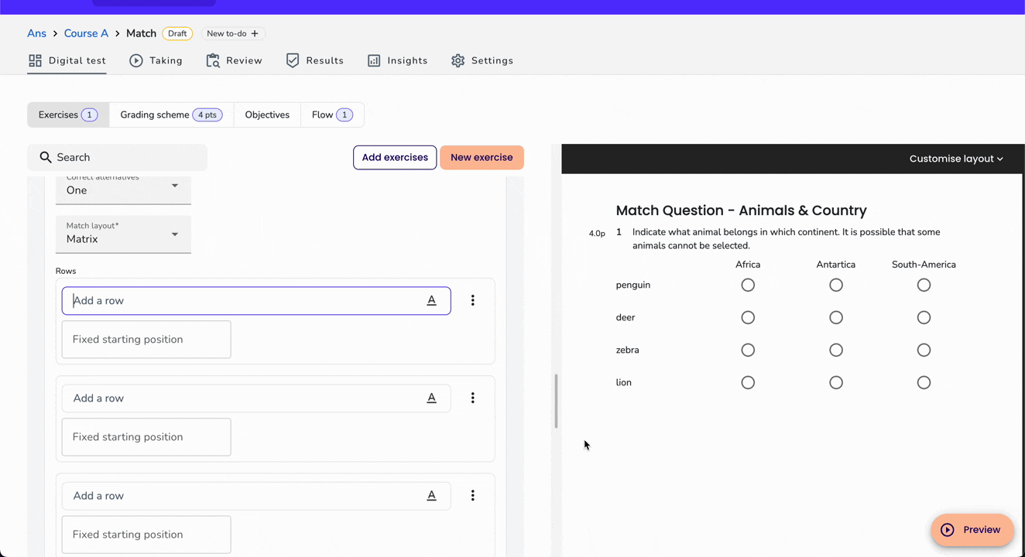Focus the third Add a row field
The height and width of the screenshot is (557, 1025).
coord(256,495)
